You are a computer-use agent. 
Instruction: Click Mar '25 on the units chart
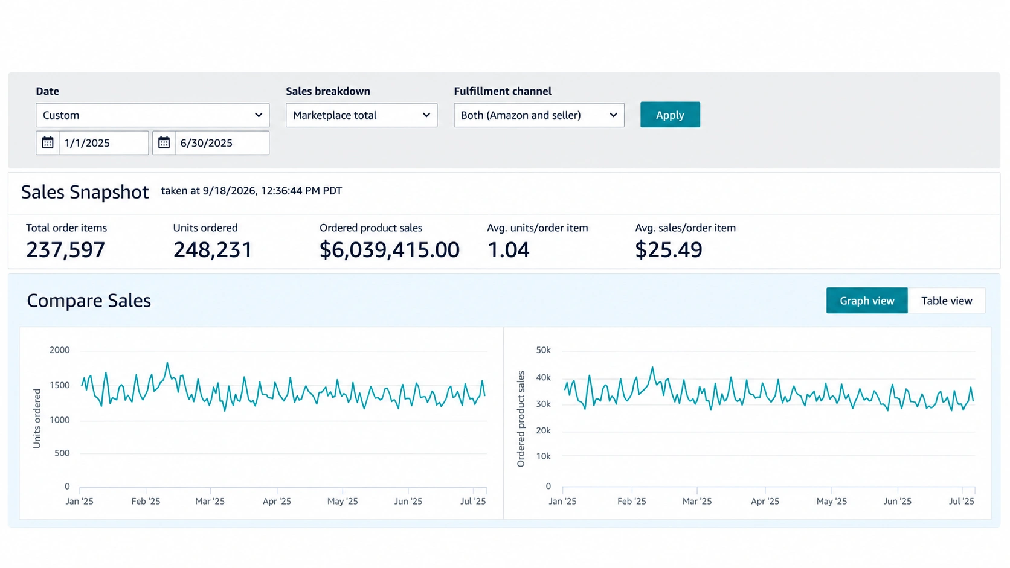coord(210,502)
